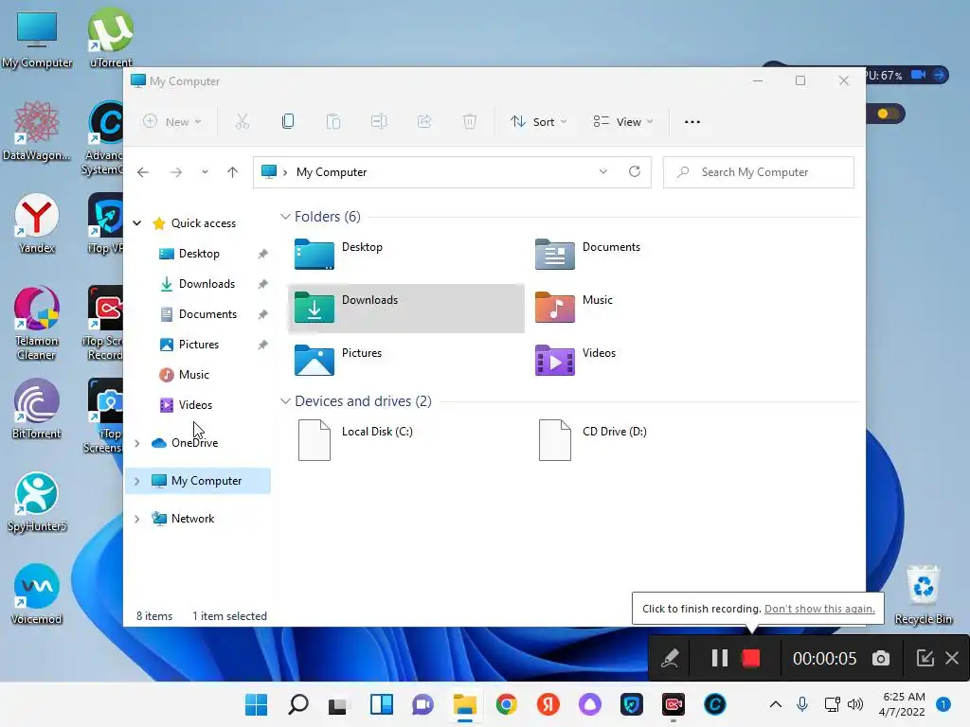Select Documents in Quick access sidebar
The height and width of the screenshot is (727, 970).
click(x=207, y=314)
